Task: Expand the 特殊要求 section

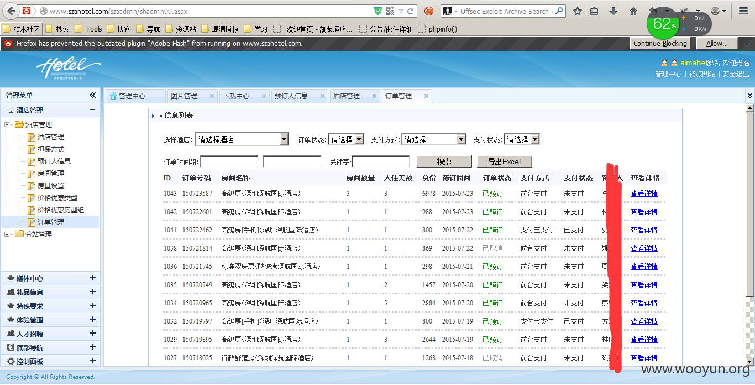Action: [x=92, y=306]
